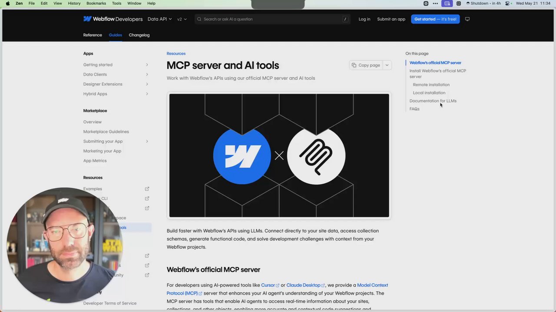Viewport: 556px width, 312px height.
Task: Click the Resources breadcrumb link
Action: click(x=176, y=54)
